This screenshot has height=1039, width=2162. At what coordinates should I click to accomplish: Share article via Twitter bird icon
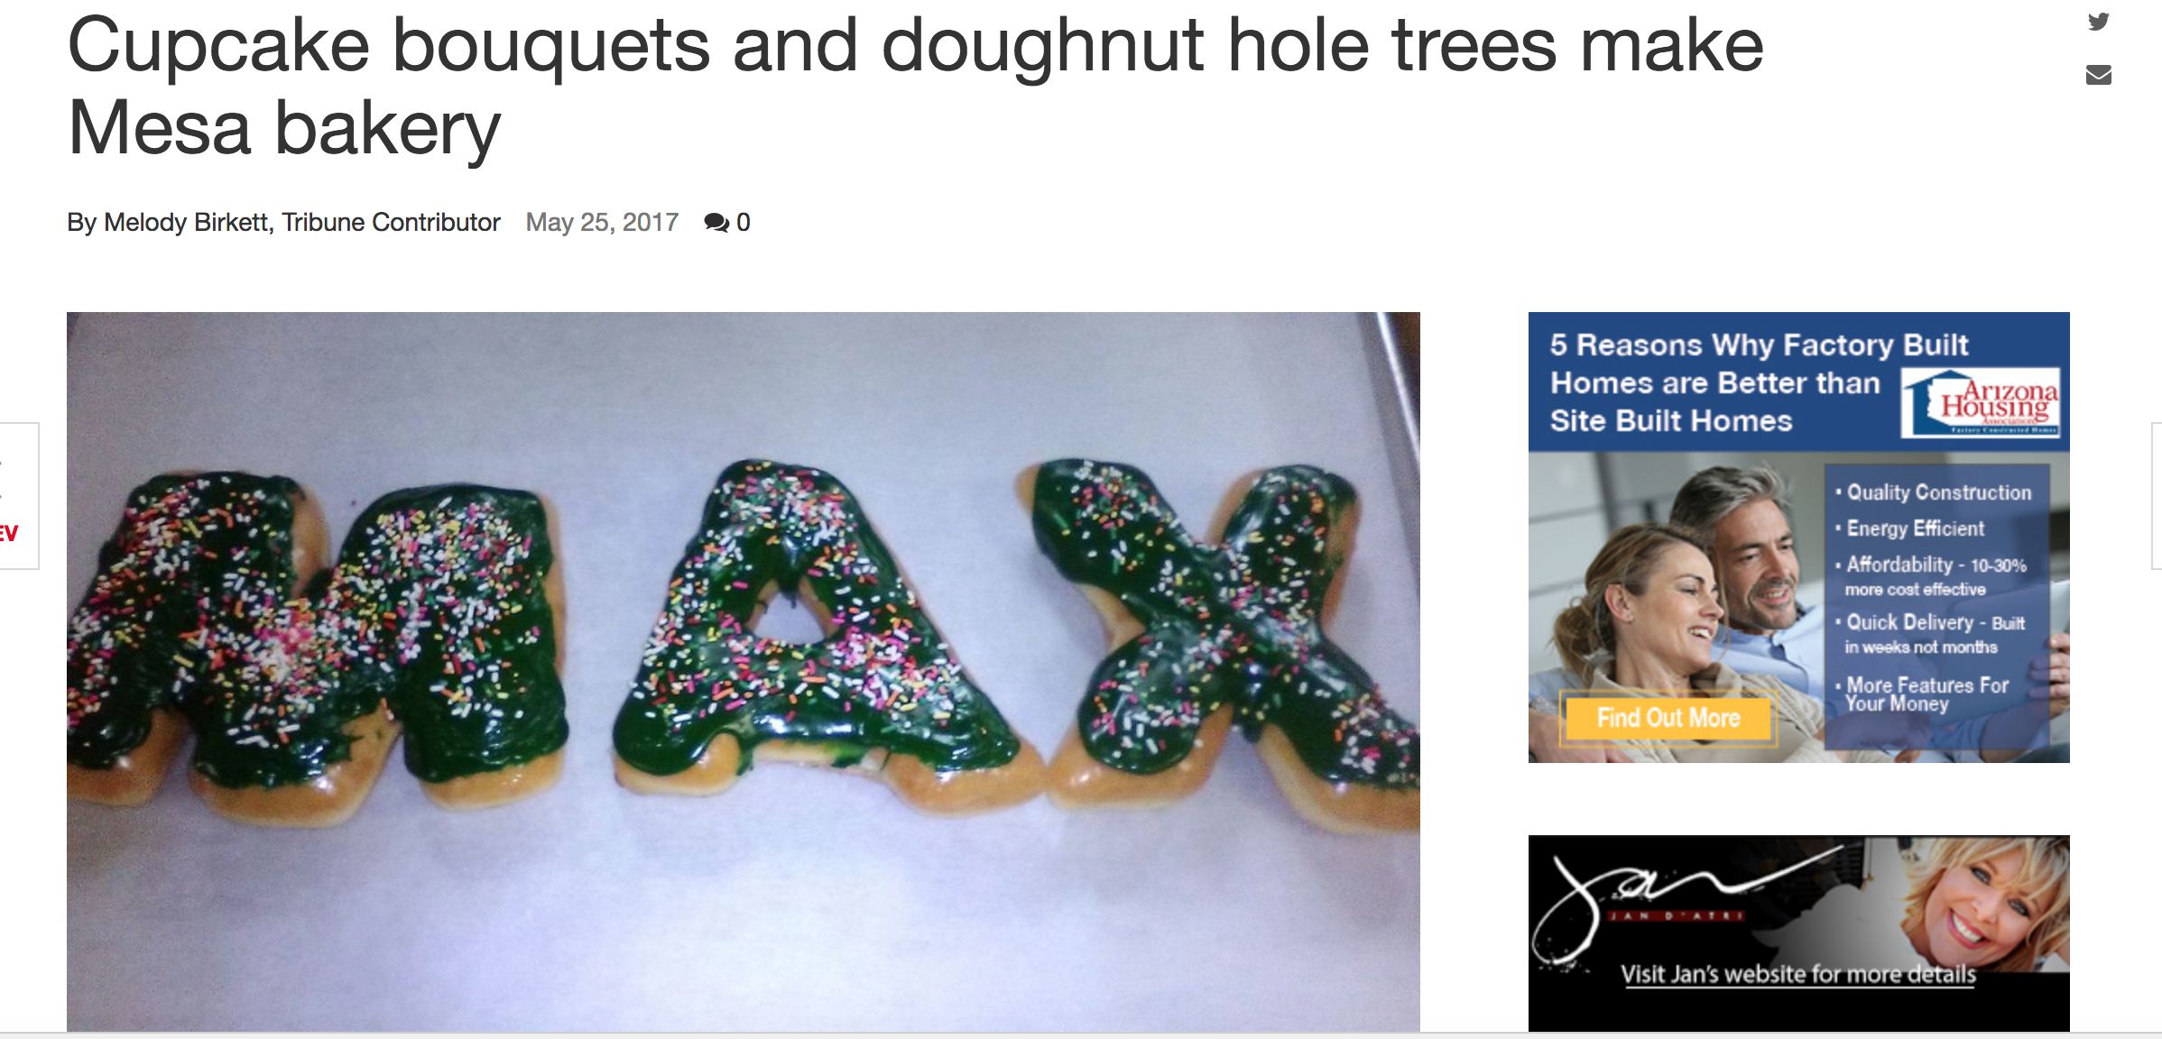2099,22
